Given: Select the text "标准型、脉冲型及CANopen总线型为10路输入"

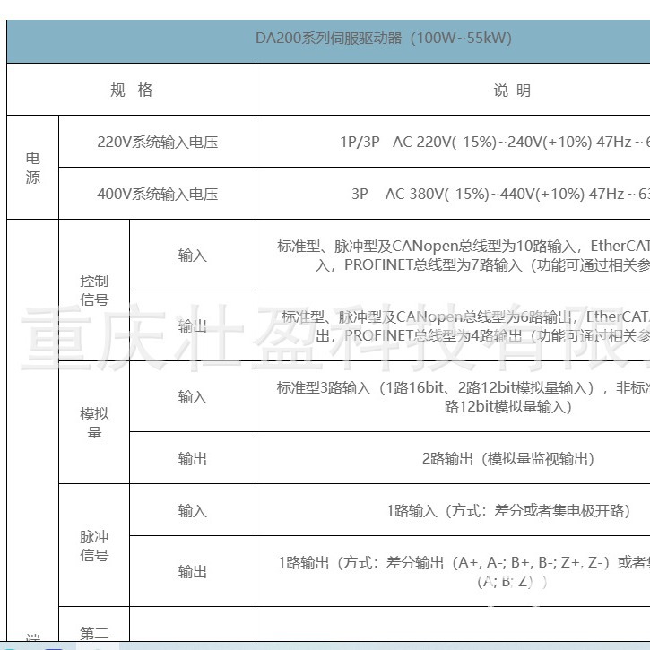Looking at the screenshot, I should tap(426, 246).
